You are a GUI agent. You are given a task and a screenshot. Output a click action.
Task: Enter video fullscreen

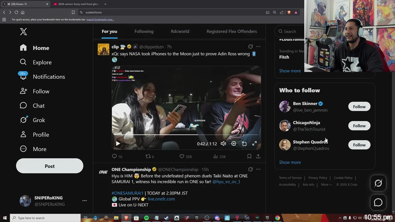[255, 144]
